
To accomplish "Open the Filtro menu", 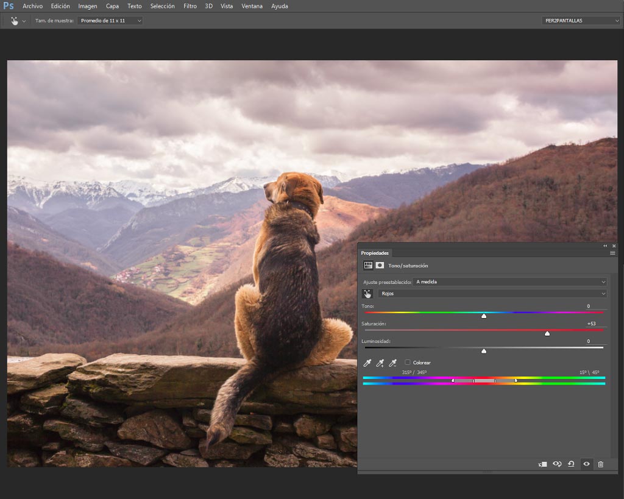I will (x=190, y=6).
